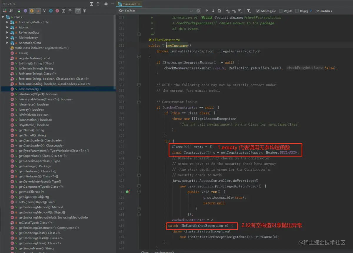Screen dimensions: 353x253
Task: Toggle Show Non-Public lock icon
Action: 38,11
